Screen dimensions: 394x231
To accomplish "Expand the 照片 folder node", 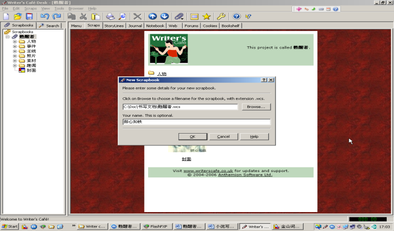I will [x=15, y=56].
